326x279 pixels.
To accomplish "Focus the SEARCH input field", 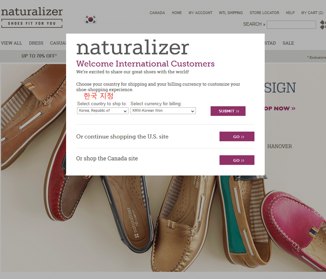I will [x=291, y=25].
